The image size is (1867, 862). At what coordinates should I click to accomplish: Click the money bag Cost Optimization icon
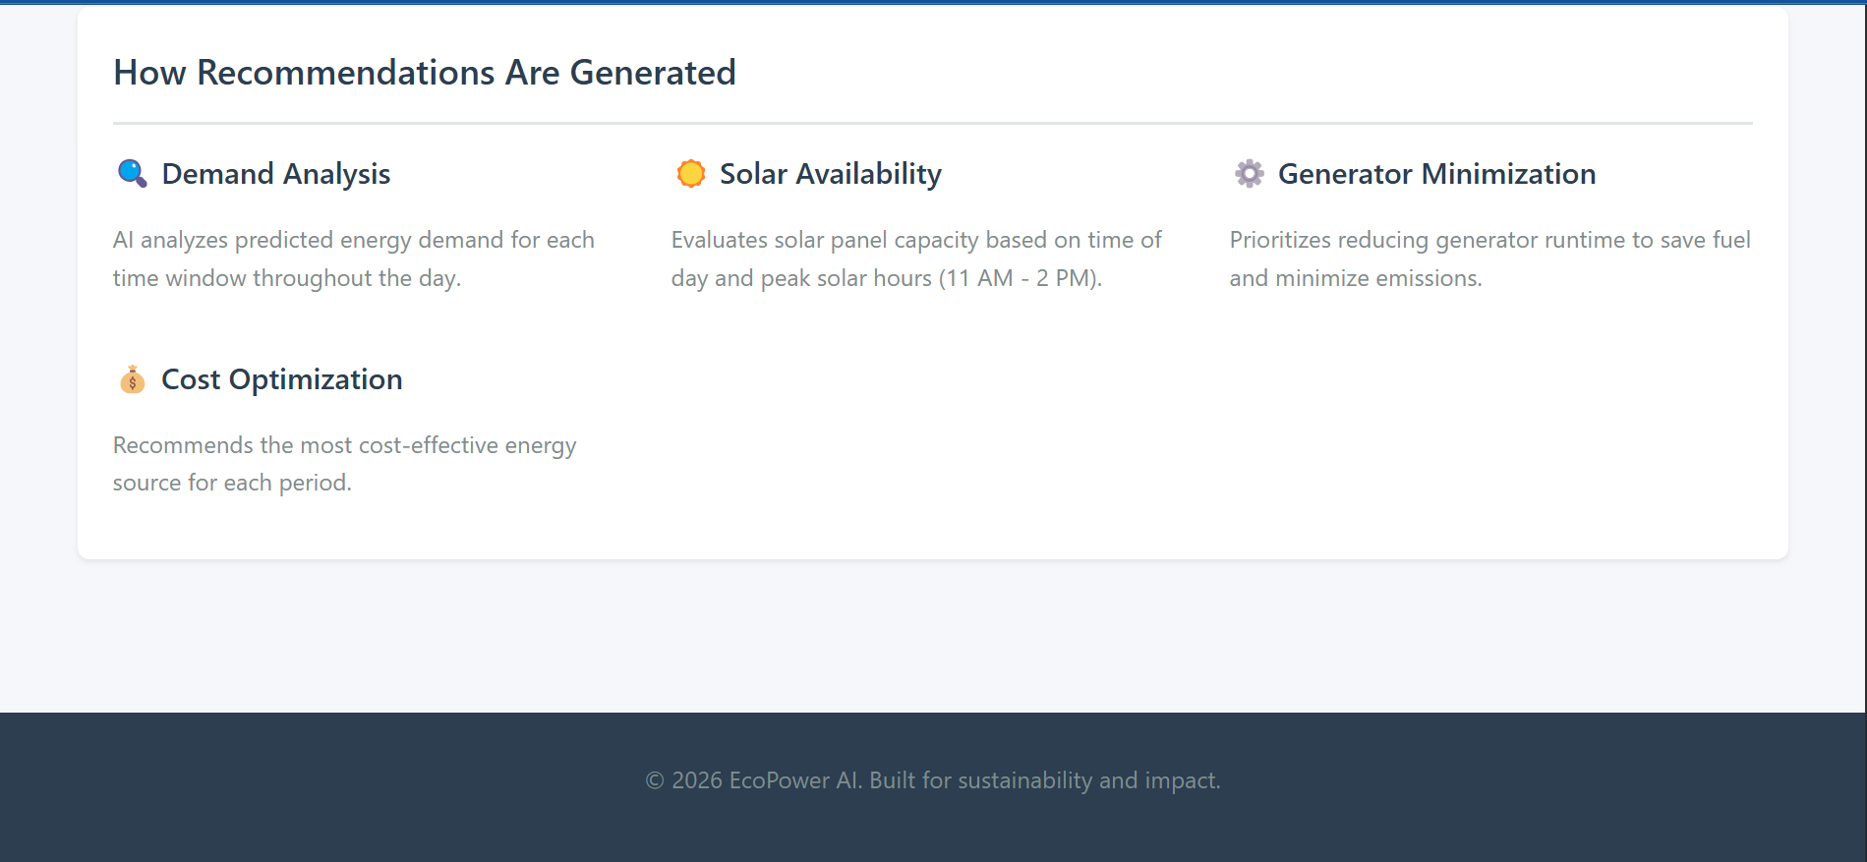[132, 379]
